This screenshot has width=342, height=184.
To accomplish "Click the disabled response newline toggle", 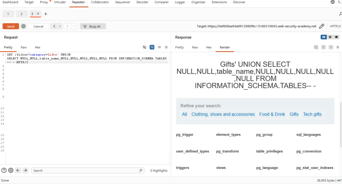I will (x=331, y=47).
